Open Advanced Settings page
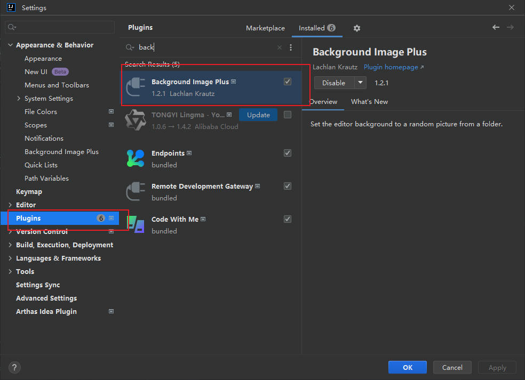The image size is (525, 380). pyautogui.click(x=46, y=298)
